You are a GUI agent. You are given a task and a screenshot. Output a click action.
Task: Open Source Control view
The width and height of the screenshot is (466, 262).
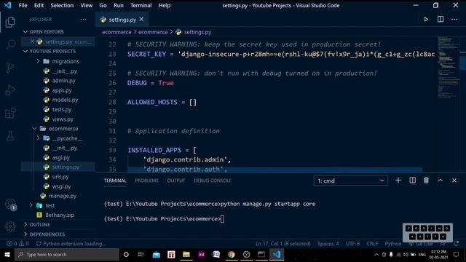(x=10, y=68)
